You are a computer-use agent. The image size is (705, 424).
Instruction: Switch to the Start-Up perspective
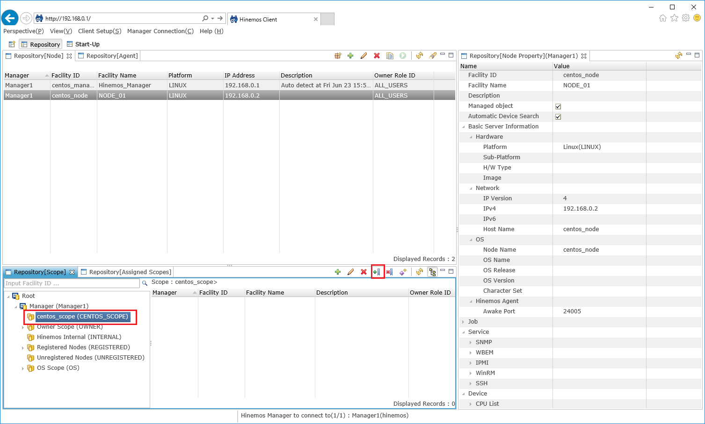tap(83, 44)
